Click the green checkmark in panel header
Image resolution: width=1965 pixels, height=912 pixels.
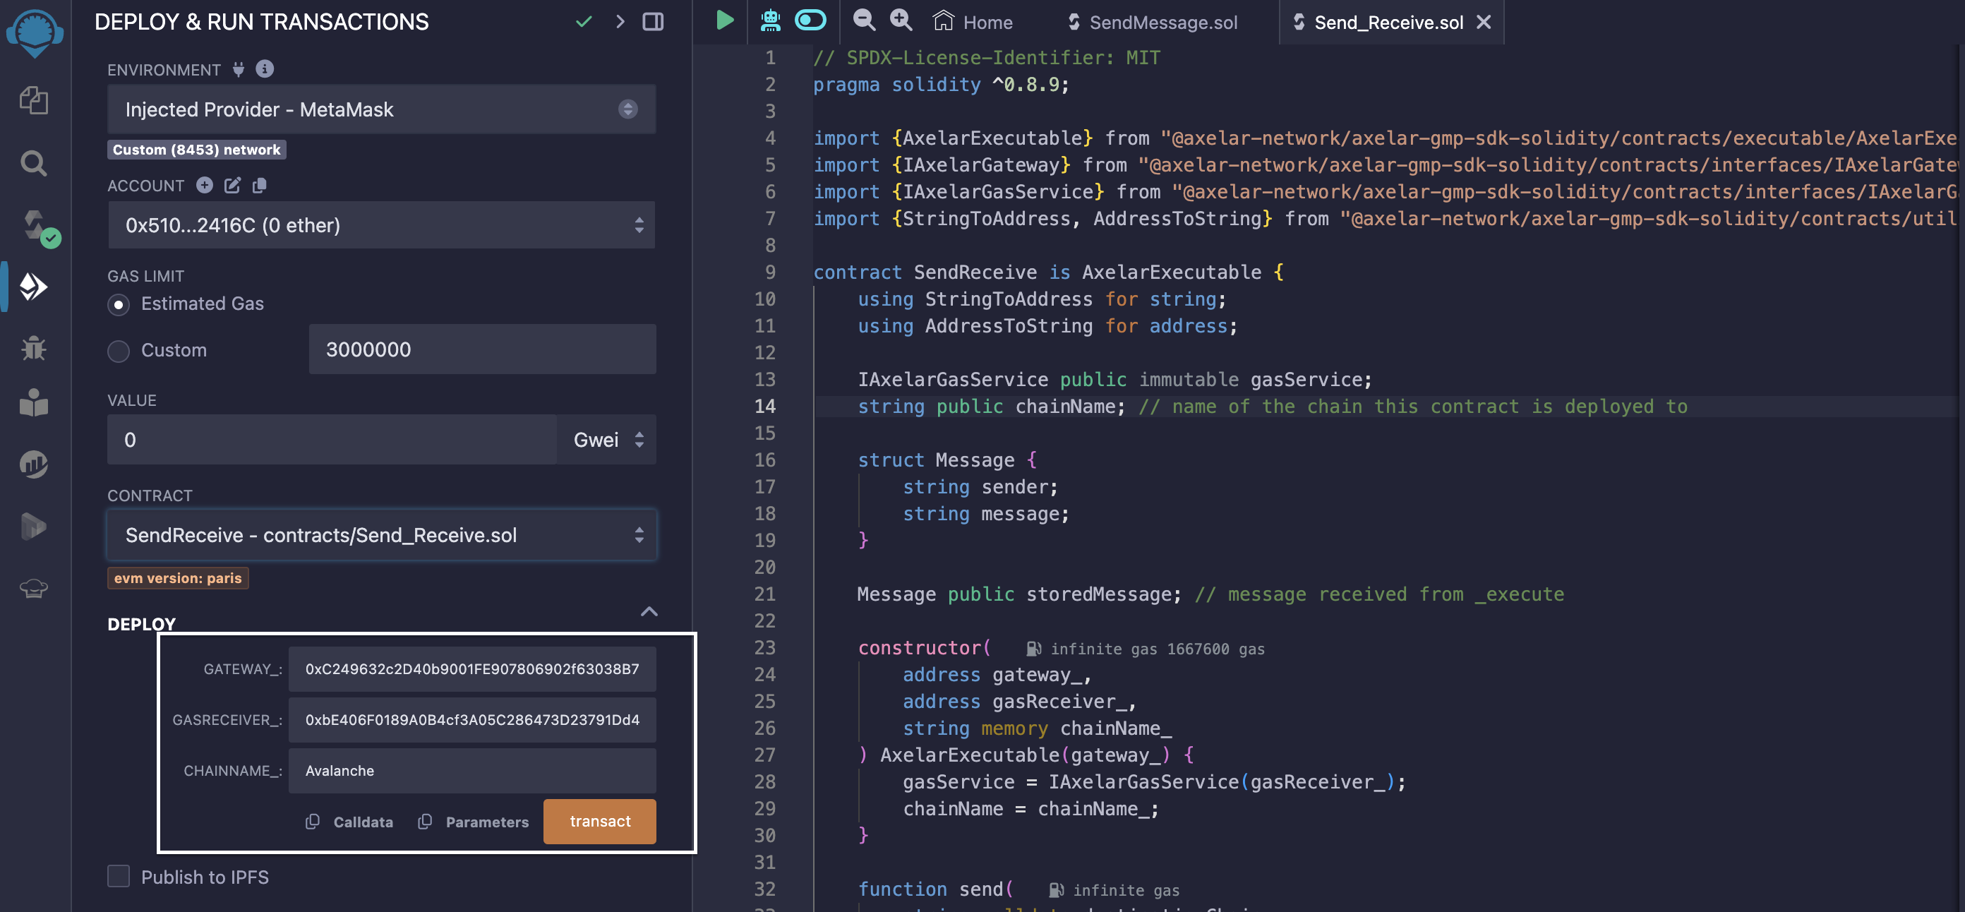[584, 22]
